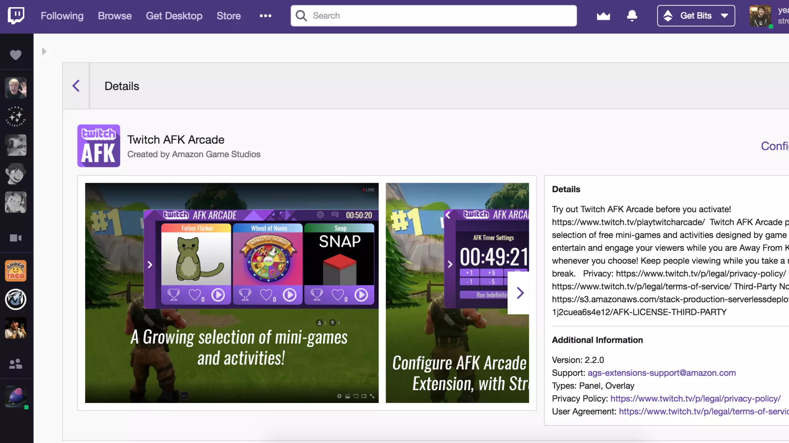Open the Store menu item
The image size is (789, 443).
point(228,16)
